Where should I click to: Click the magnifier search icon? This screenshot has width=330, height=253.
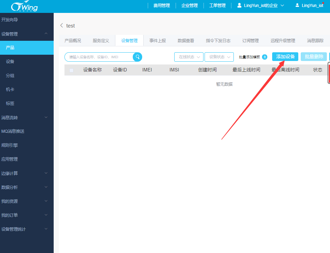point(137,57)
